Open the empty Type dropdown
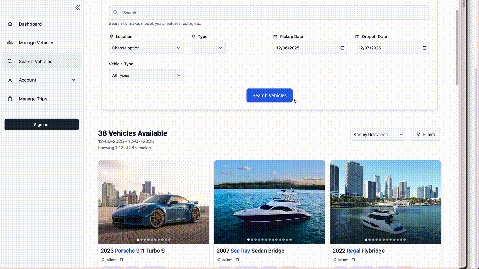The height and width of the screenshot is (269, 479). pos(208,48)
